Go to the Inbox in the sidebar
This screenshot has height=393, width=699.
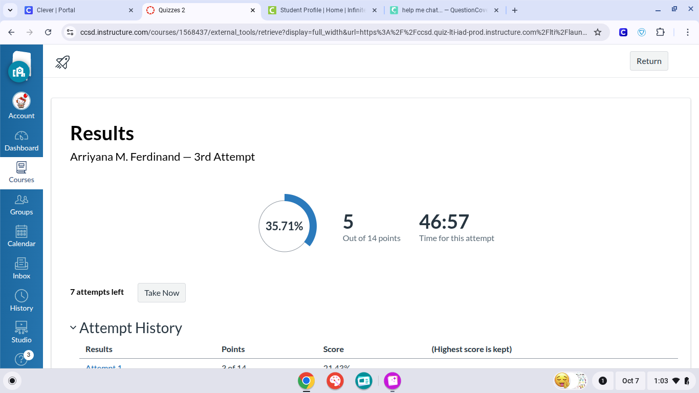tap(21, 269)
